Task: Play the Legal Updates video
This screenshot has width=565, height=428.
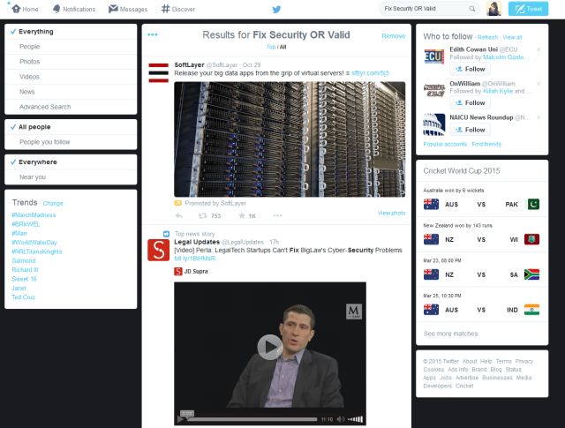Action: [269, 348]
